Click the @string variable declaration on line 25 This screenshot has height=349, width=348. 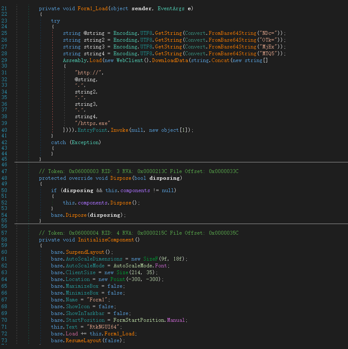tap(94, 33)
